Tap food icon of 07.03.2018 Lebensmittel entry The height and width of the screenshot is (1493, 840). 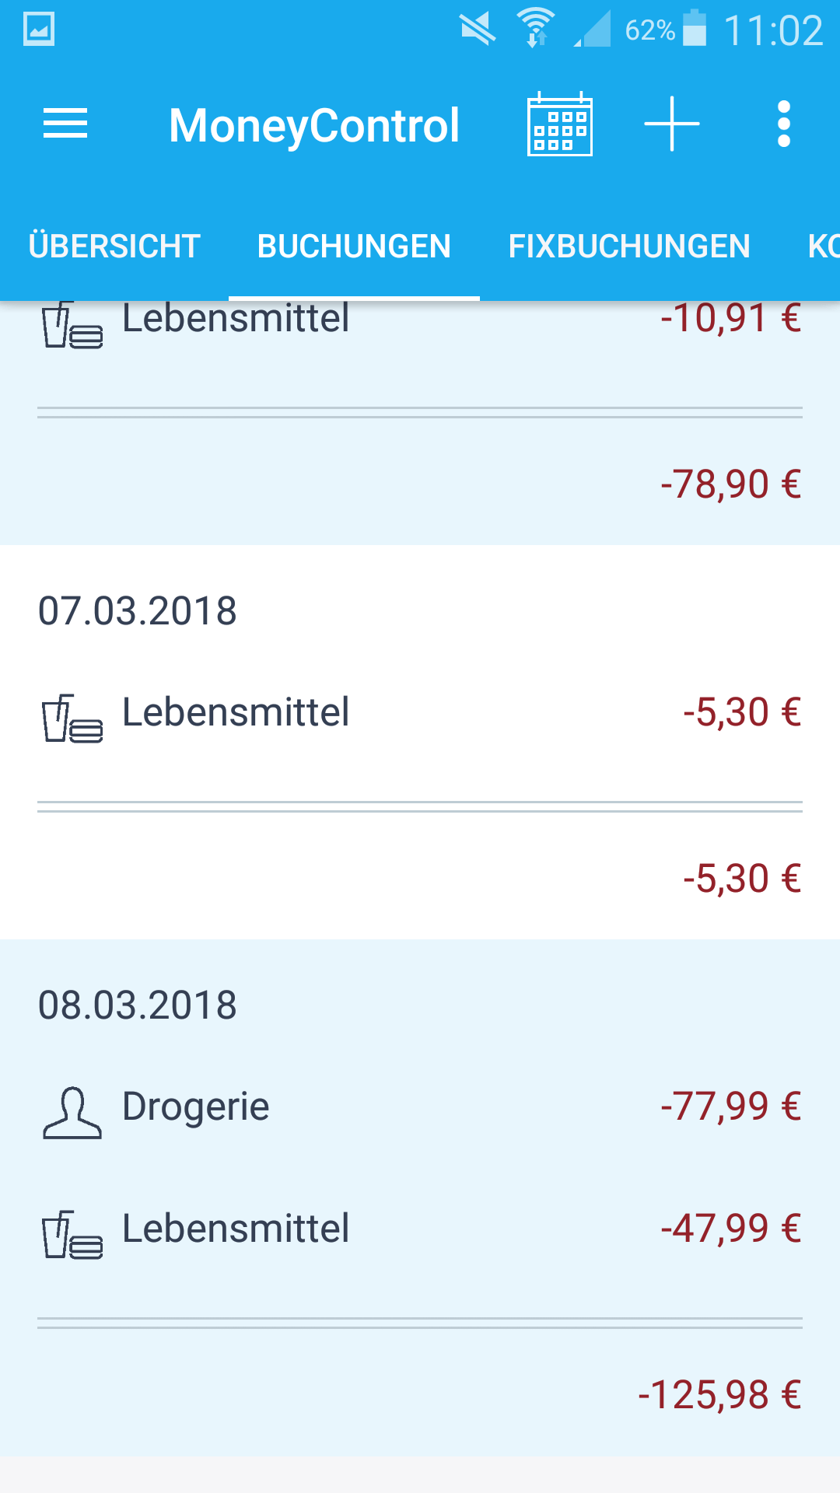click(72, 718)
